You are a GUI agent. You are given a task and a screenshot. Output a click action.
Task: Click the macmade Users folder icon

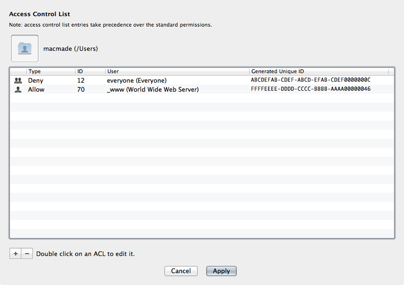tap(24, 48)
